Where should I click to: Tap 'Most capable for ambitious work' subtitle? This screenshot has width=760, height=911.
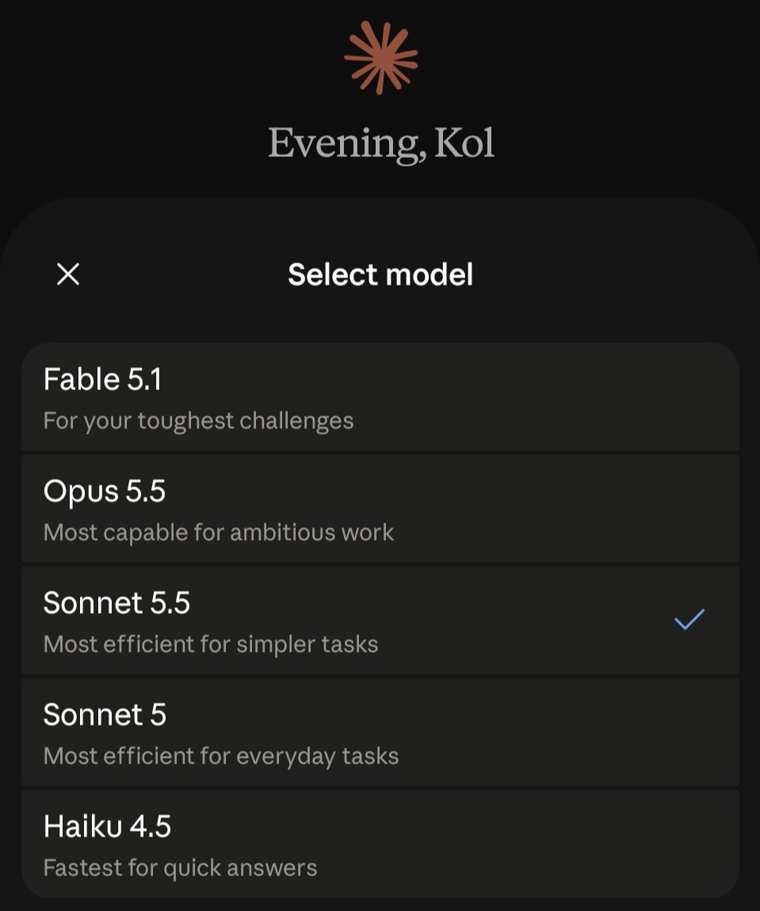[x=219, y=533]
